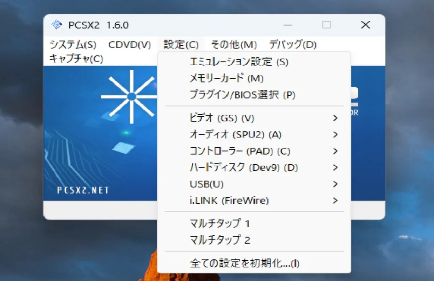Click the PCSX2 application icon in title bar
434x281 pixels.
click(57, 25)
